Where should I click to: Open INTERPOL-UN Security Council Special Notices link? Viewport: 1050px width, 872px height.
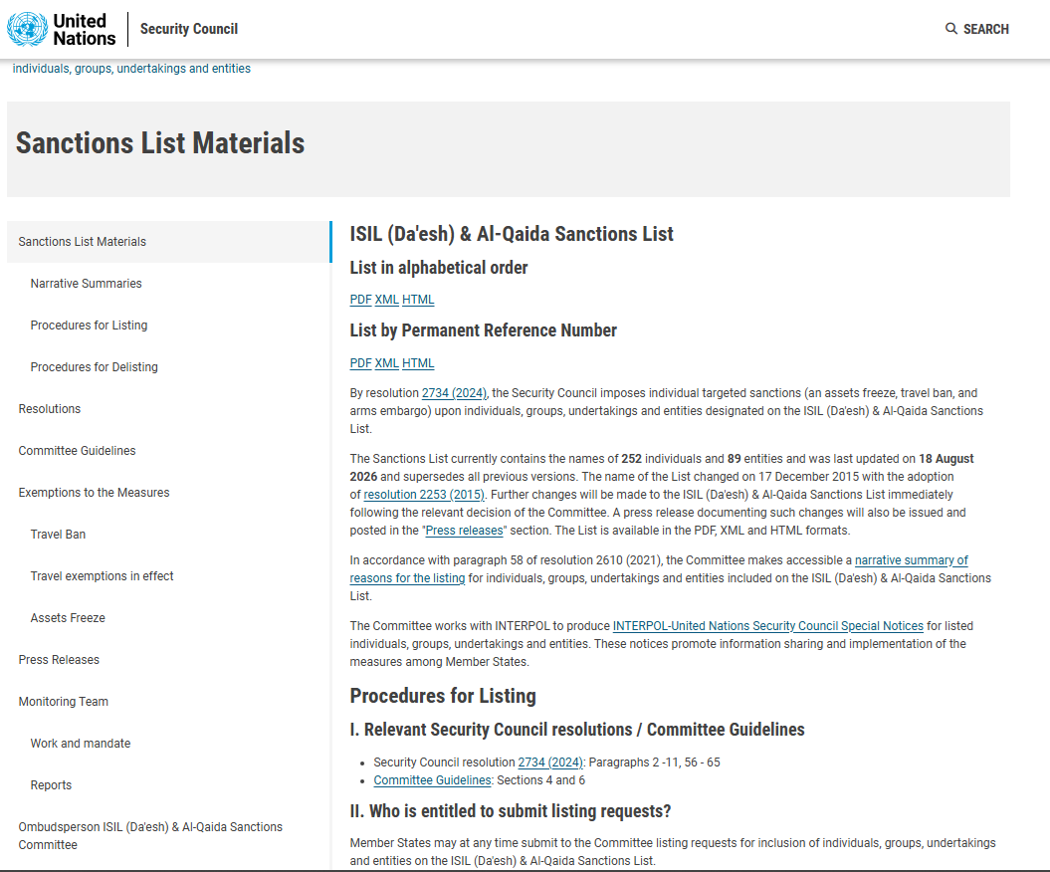768,625
